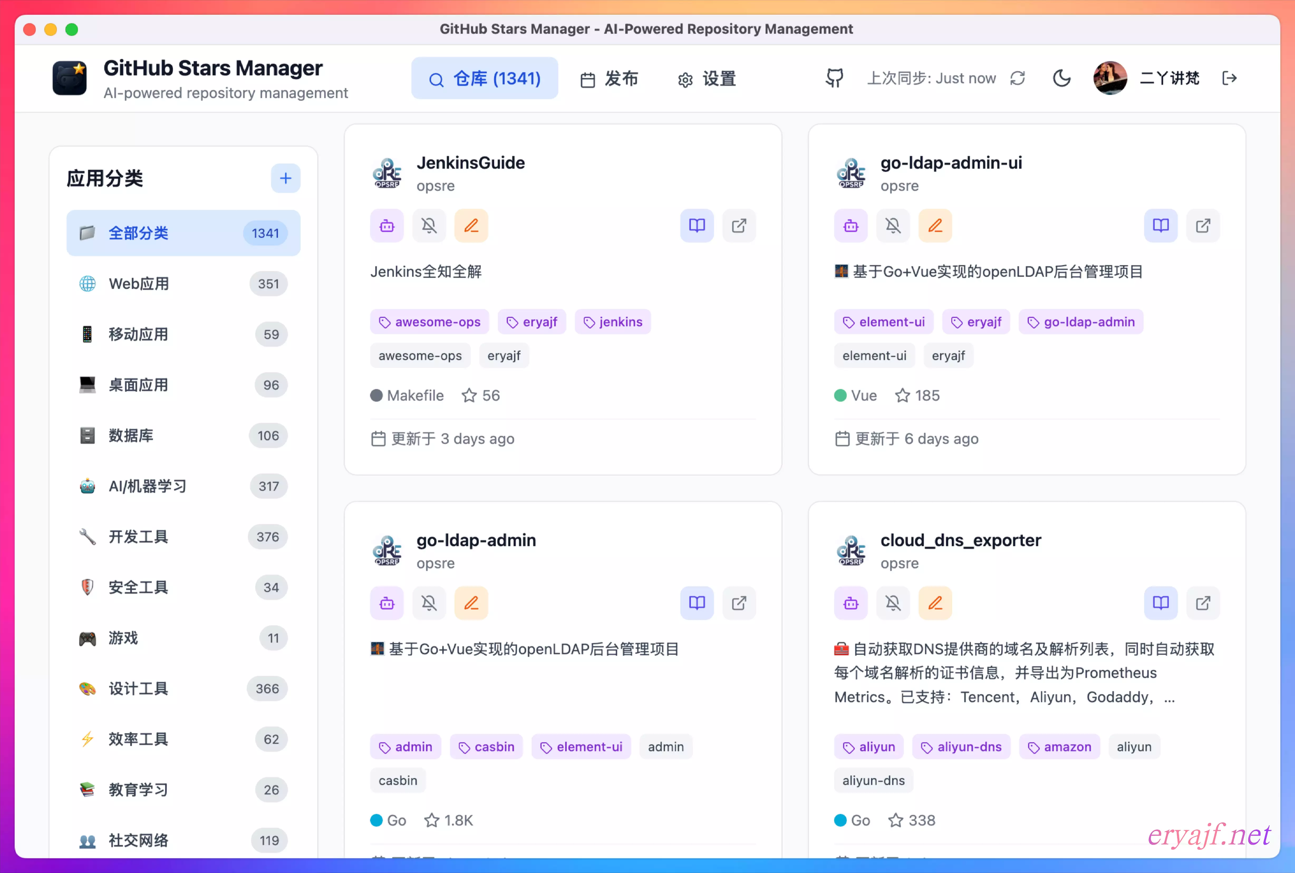The width and height of the screenshot is (1295, 873).
Task: Open the 设置 tab
Action: [707, 79]
